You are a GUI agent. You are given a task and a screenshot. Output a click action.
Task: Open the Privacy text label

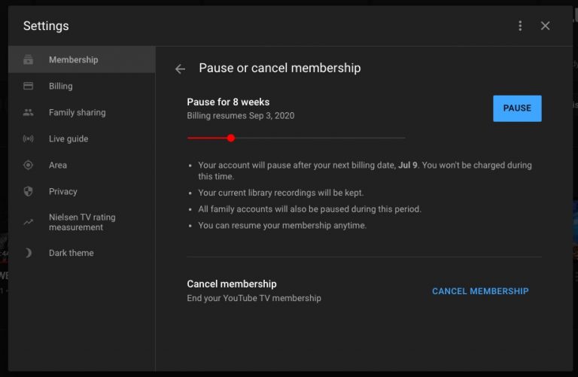pos(63,192)
